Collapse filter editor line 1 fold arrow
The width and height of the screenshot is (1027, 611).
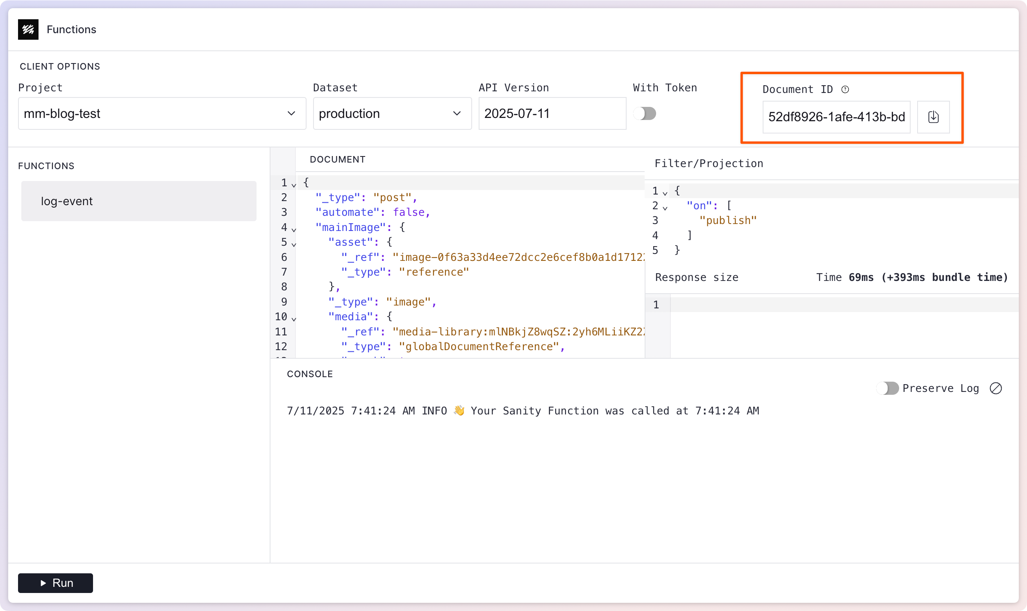(x=665, y=193)
